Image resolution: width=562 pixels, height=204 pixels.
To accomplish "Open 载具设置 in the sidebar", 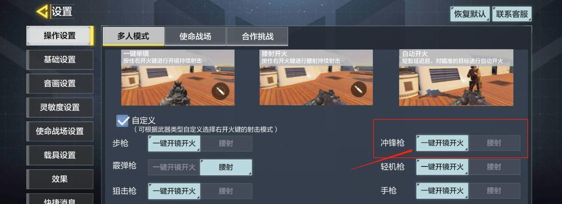I will click(x=59, y=156).
